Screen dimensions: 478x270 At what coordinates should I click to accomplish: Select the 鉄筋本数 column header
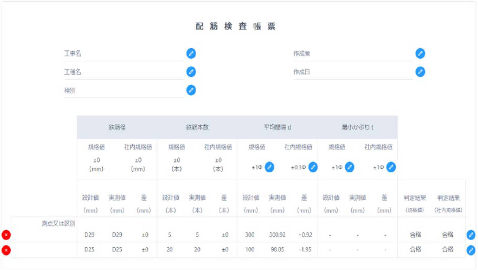coord(197,127)
